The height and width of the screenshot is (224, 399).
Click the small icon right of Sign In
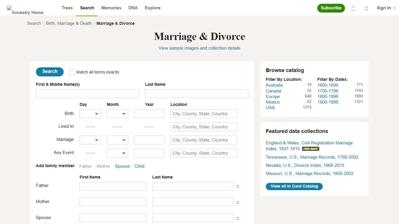click(394, 8)
